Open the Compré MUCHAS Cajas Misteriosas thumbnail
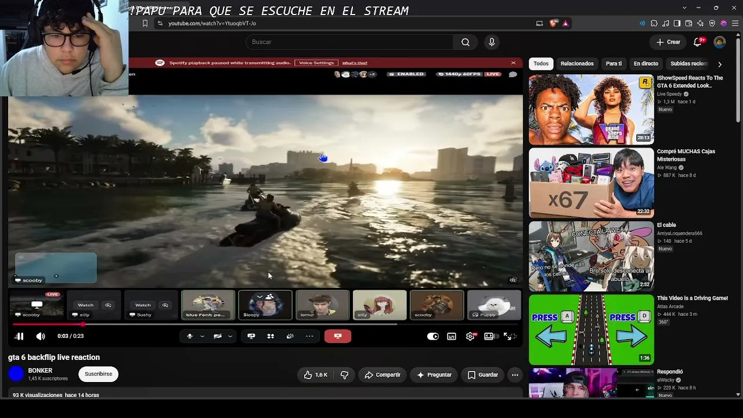The width and height of the screenshot is (743, 418). (591, 183)
